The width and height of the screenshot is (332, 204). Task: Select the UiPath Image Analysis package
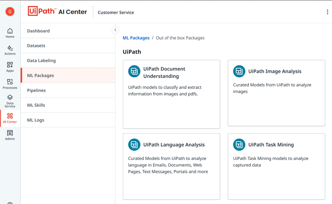(x=276, y=93)
